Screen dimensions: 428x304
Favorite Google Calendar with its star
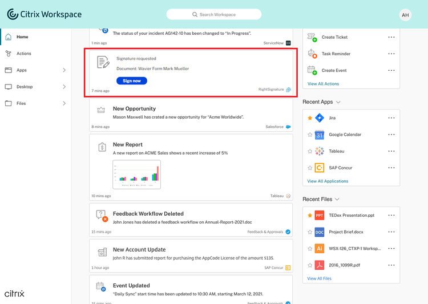(x=310, y=135)
